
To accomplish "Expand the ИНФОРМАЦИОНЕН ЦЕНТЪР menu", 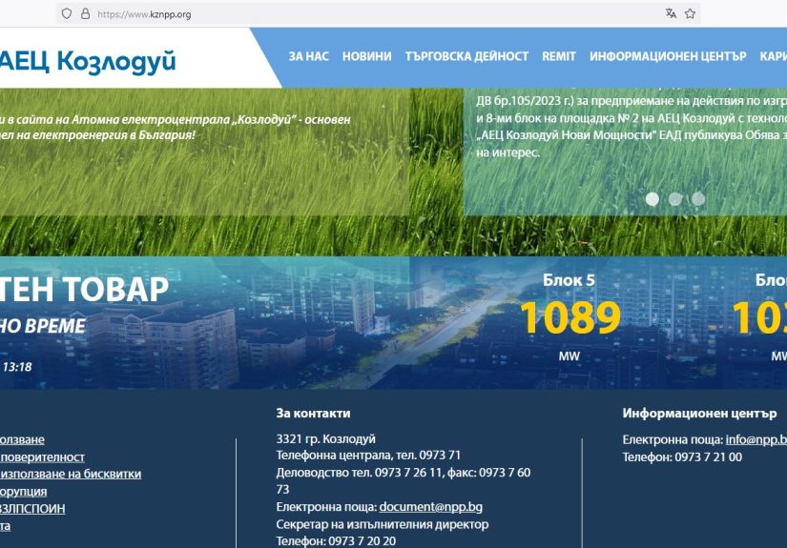I will 668,56.
